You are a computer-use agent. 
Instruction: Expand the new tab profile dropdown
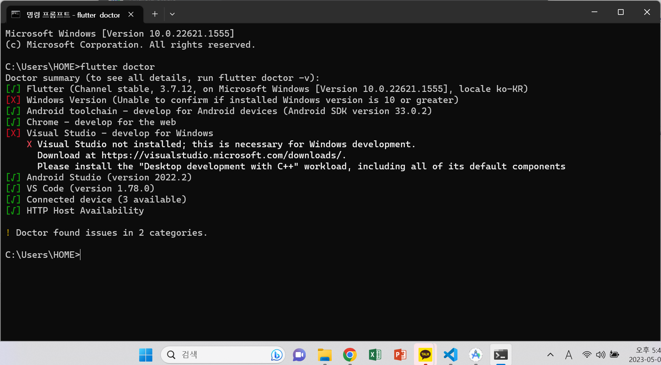[x=172, y=14]
